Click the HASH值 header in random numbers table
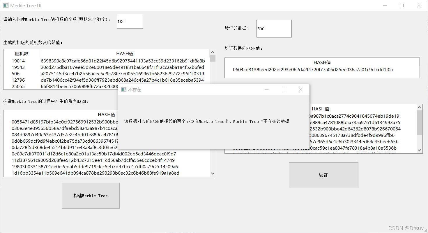This screenshot has height=233, width=428. point(125,53)
